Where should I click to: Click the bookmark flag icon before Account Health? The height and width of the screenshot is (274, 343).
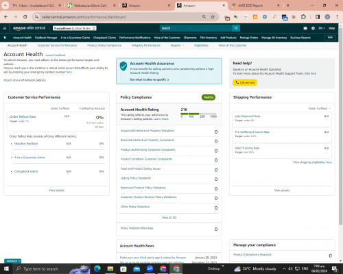5,38
